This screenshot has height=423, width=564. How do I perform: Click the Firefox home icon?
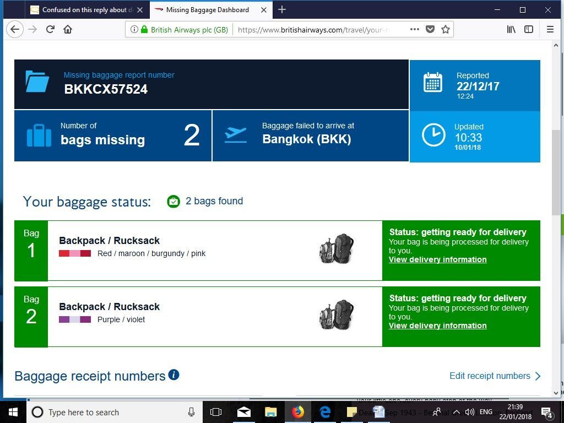pos(68,30)
